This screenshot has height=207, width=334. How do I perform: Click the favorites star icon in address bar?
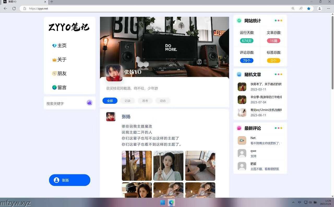click(x=309, y=9)
